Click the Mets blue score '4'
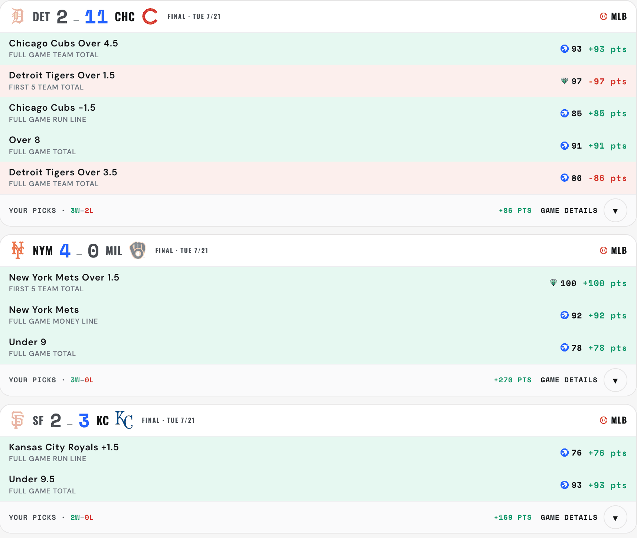The image size is (637, 538). tap(65, 251)
